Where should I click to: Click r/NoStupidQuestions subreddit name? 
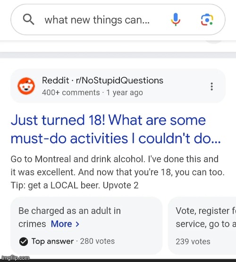point(119,81)
